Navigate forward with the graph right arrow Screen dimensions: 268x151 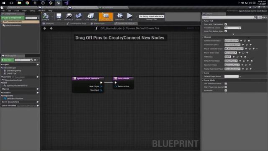pyautogui.click(x=51, y=29)
